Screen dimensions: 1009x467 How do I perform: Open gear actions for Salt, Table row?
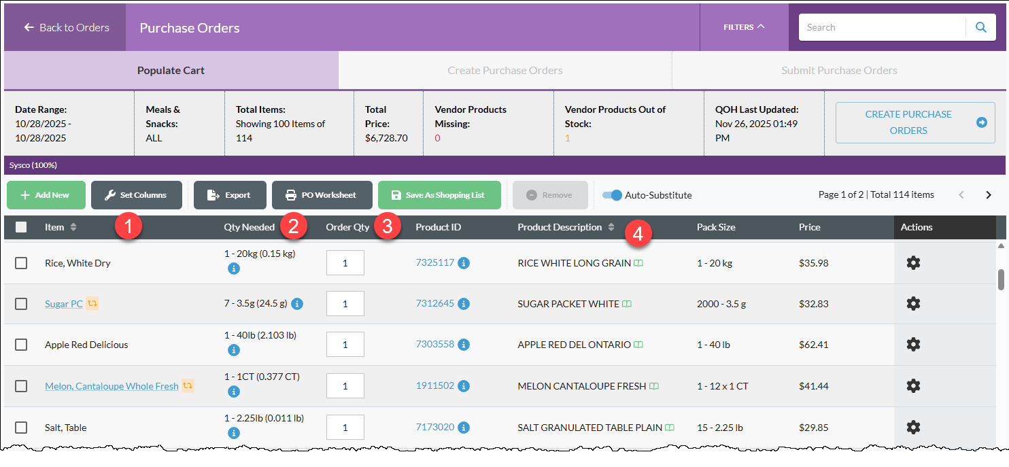(913, 427)
